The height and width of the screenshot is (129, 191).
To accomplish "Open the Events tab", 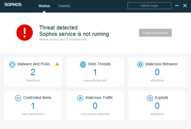I will click(64, 6).
